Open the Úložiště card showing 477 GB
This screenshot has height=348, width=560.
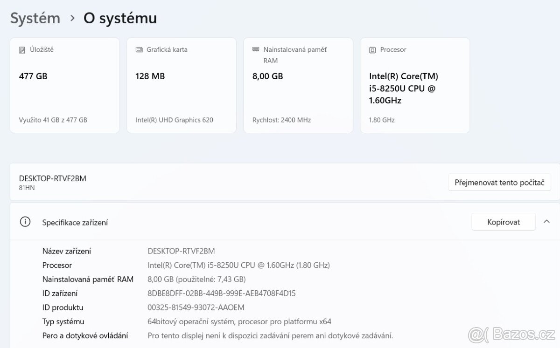pyautogui.click(x=64, y=85)
